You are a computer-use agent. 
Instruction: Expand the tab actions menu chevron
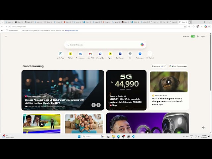pos(2,22)
